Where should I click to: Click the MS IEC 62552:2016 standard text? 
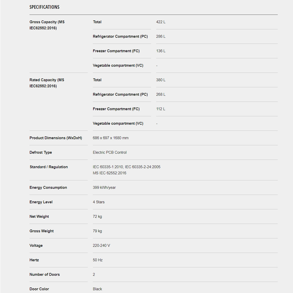point(109,173)
